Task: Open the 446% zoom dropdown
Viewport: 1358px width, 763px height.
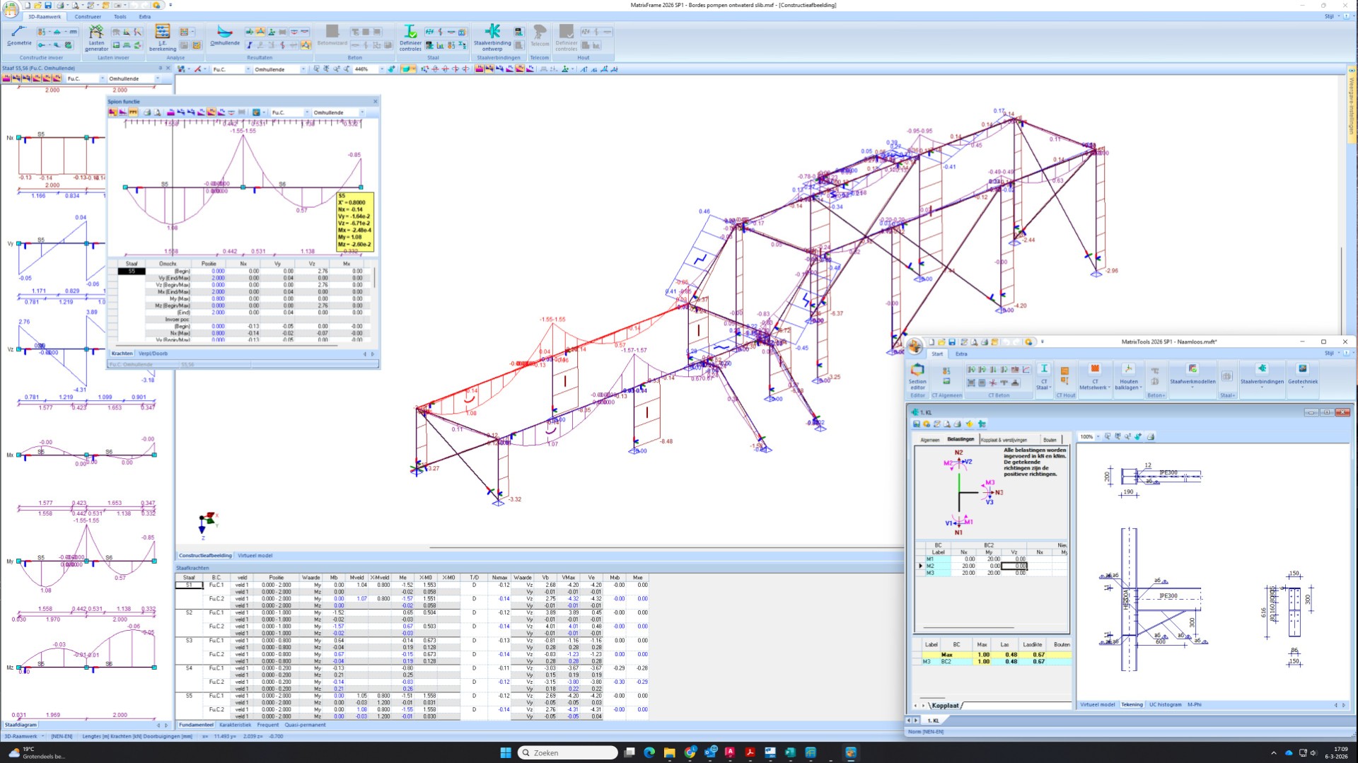Action: (382, 69)
